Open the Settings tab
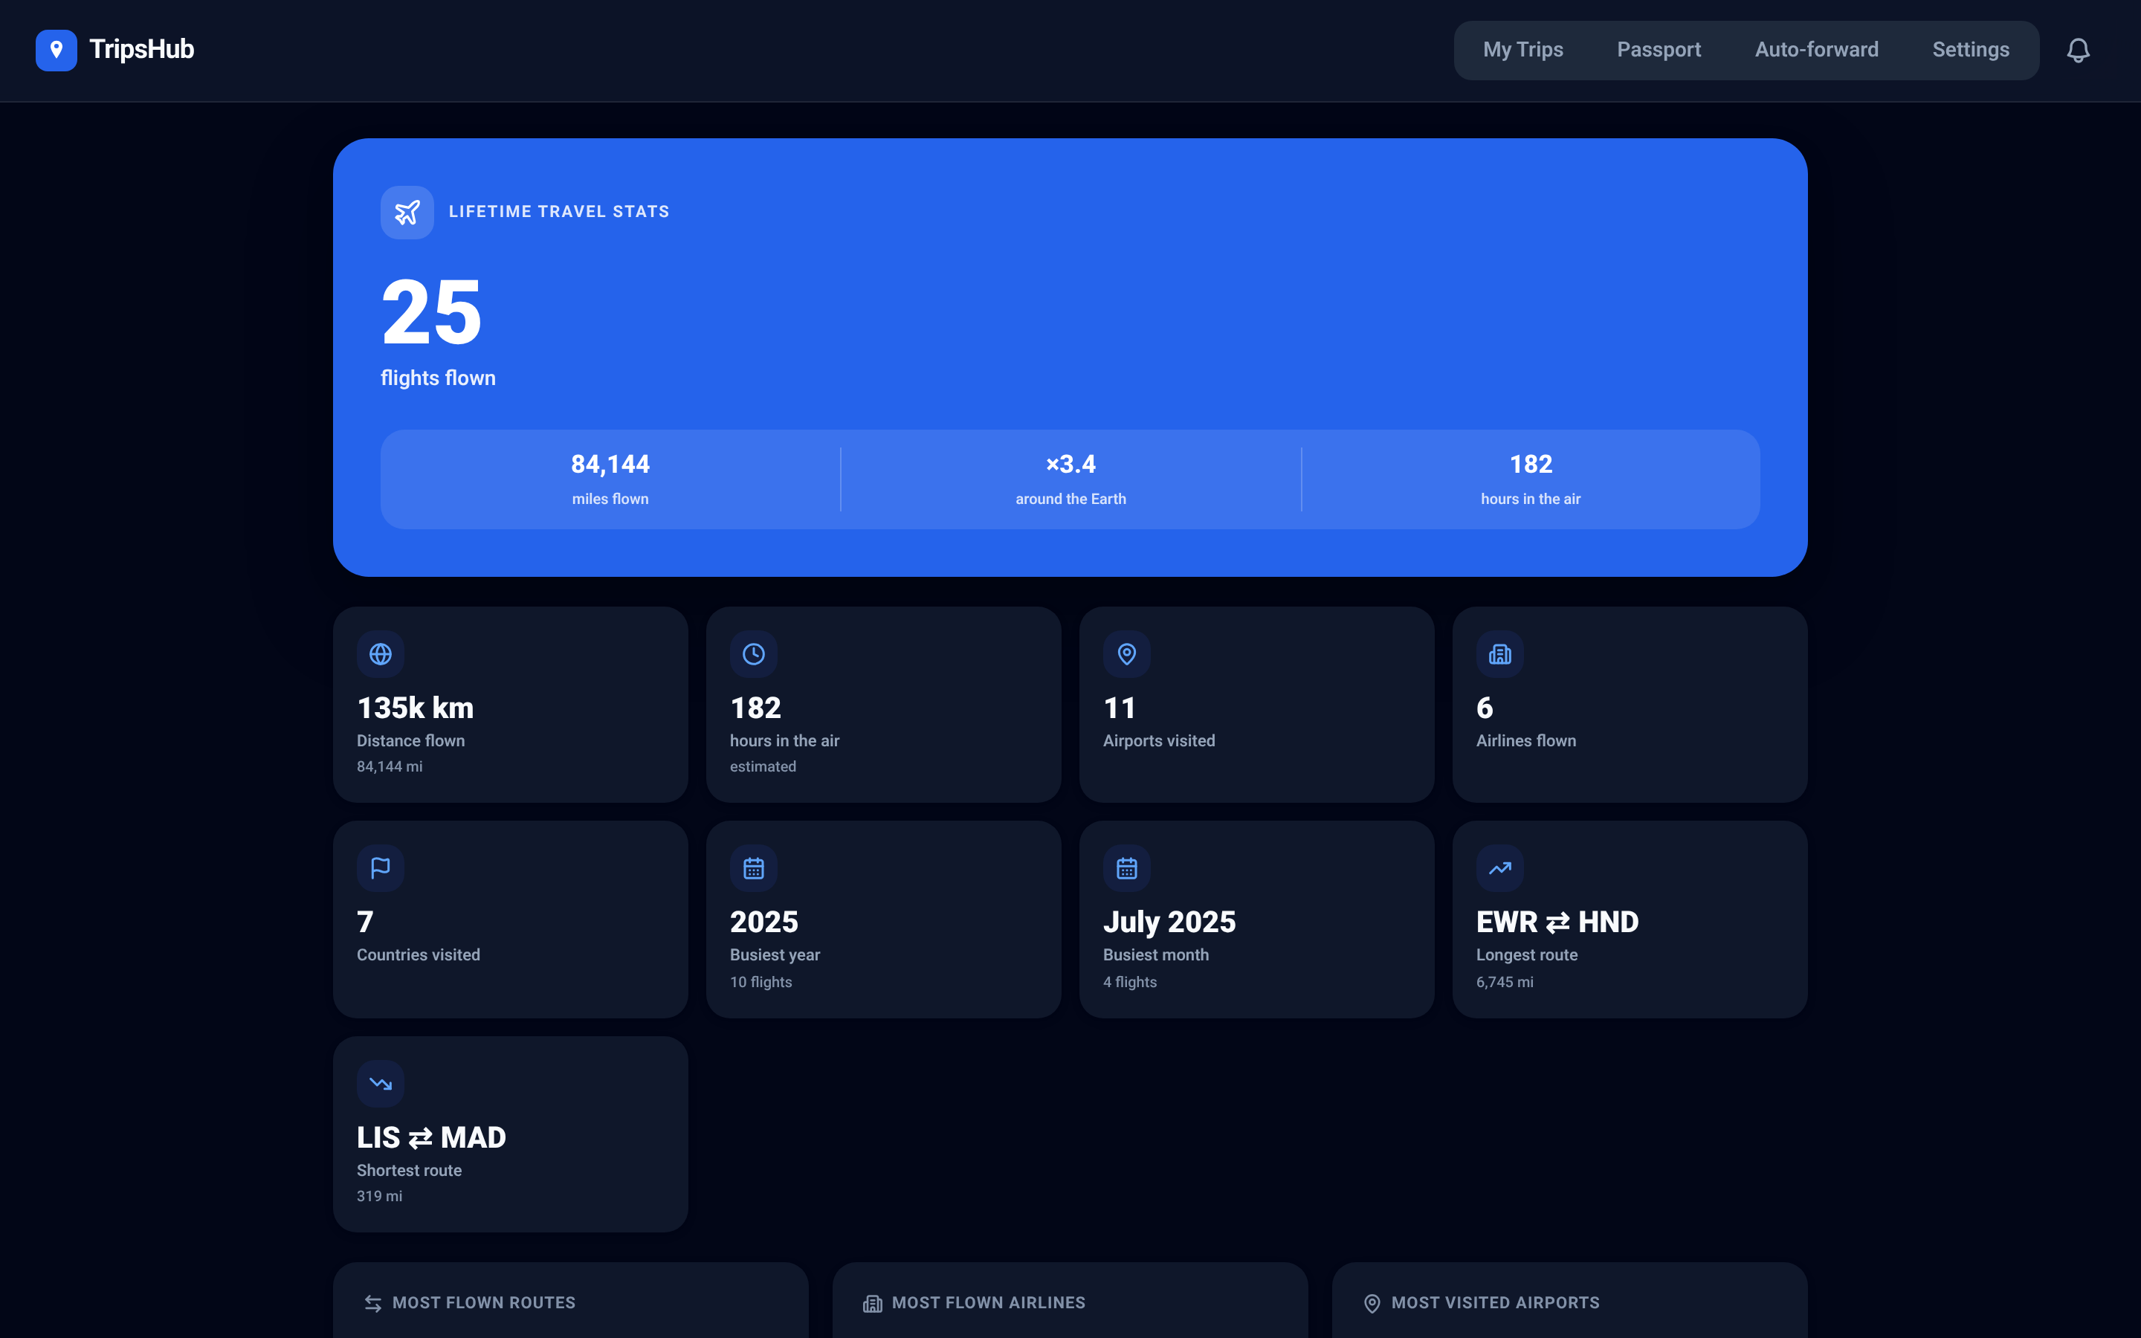Image resolution: width=2141 pixels, height=1338 pixels. 1970,51
